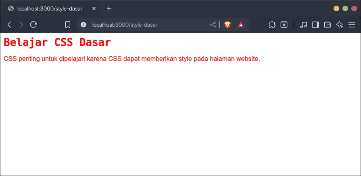Open Brave Shields lion icon
Screen dimensions: 361x176
click(x=227, y=25)
